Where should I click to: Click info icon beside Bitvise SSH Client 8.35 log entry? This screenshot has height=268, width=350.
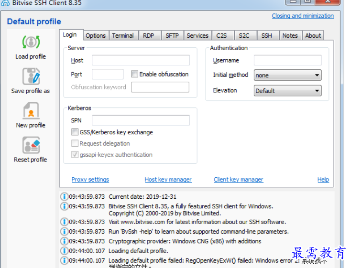point(64,206)
